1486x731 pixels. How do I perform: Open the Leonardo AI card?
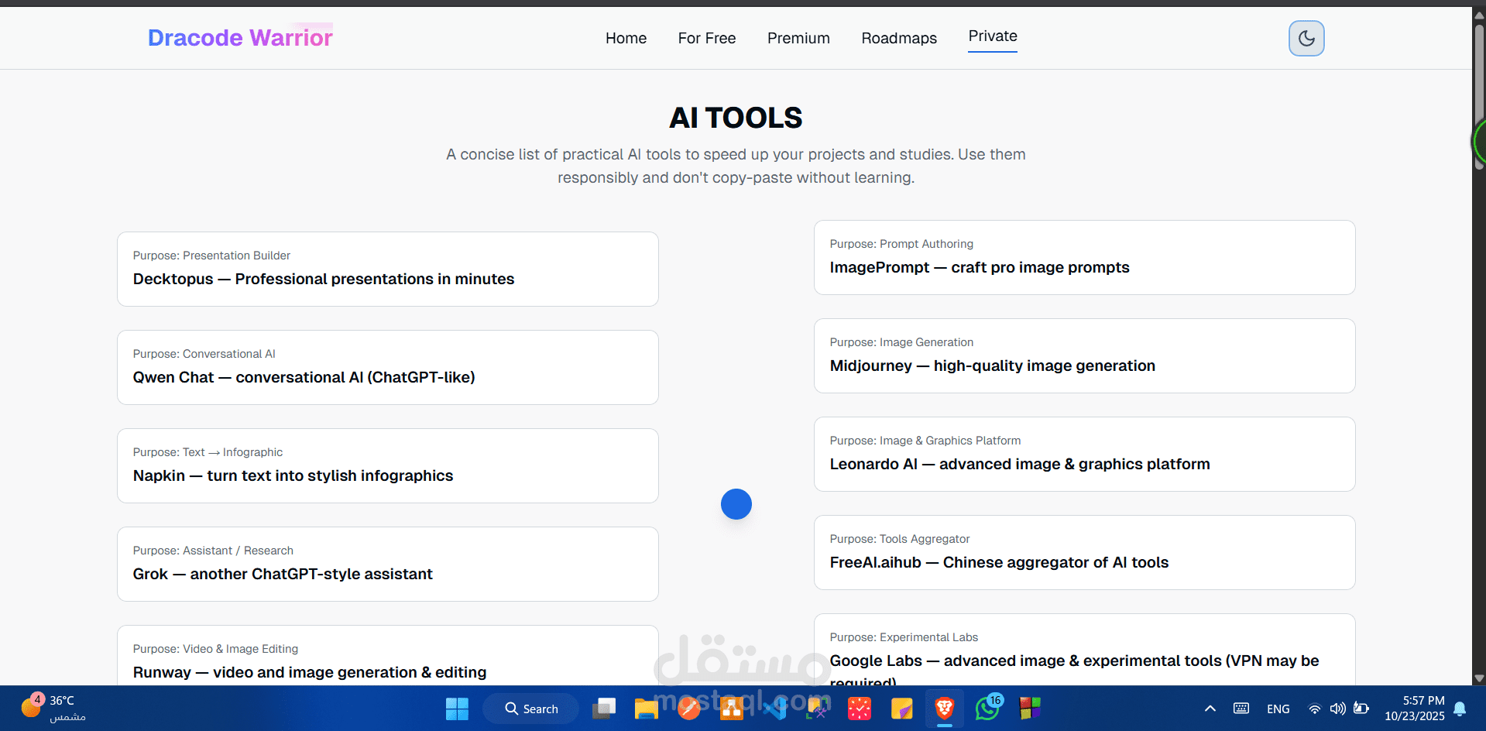(x=1085, y=454)
